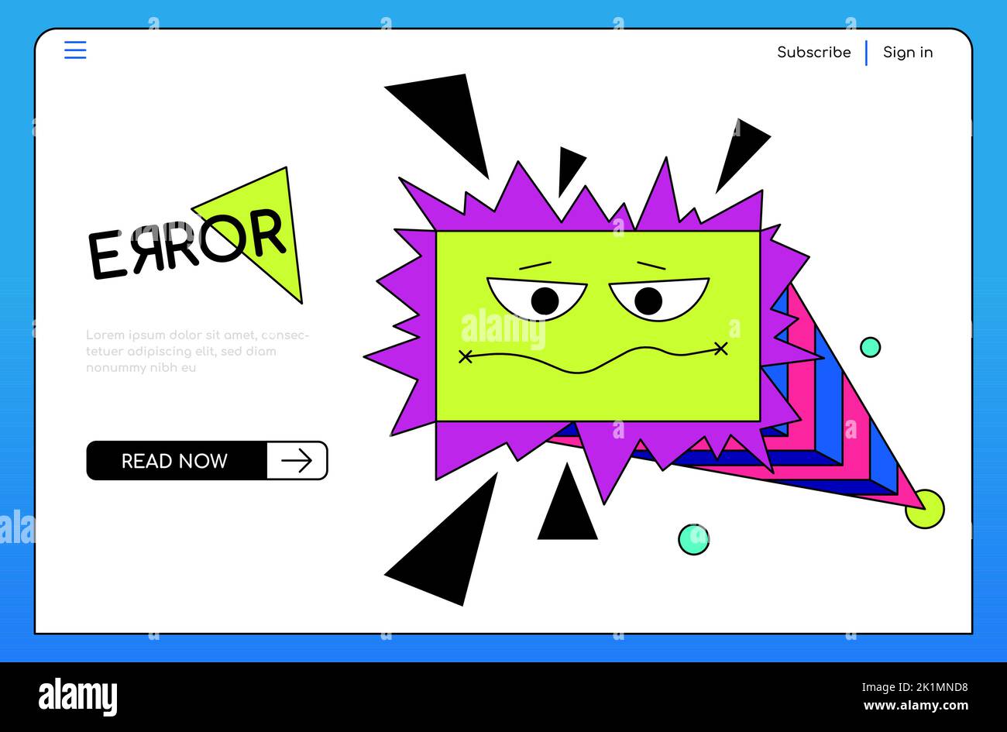Click the teal circle below the monster

click(694, 539)
